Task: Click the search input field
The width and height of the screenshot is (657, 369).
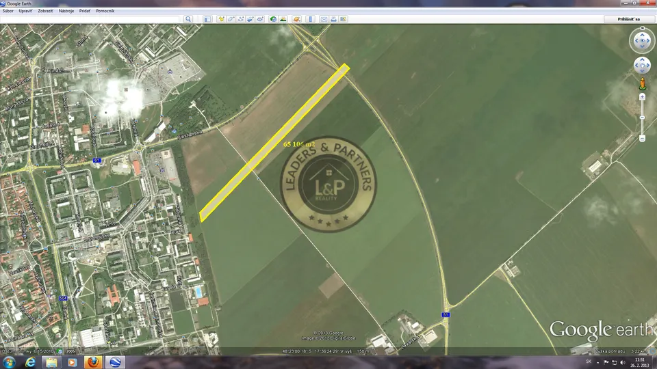Action: tap(90, 19)
